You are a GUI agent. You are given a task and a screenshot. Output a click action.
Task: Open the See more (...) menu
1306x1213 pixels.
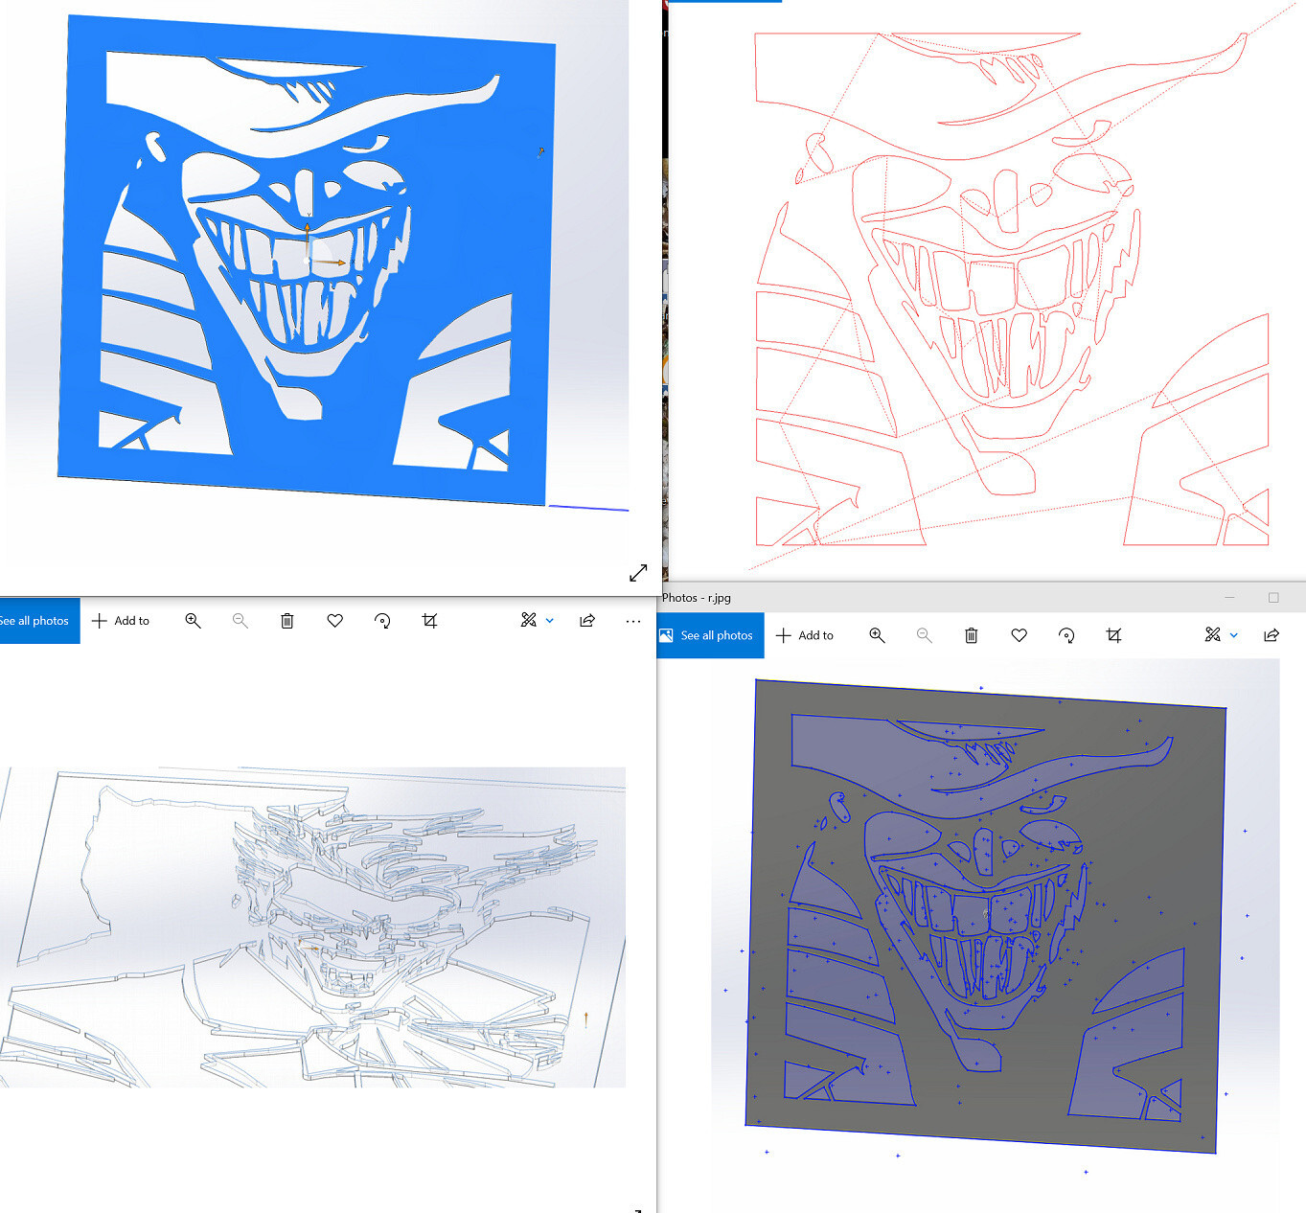coord(633,621)
